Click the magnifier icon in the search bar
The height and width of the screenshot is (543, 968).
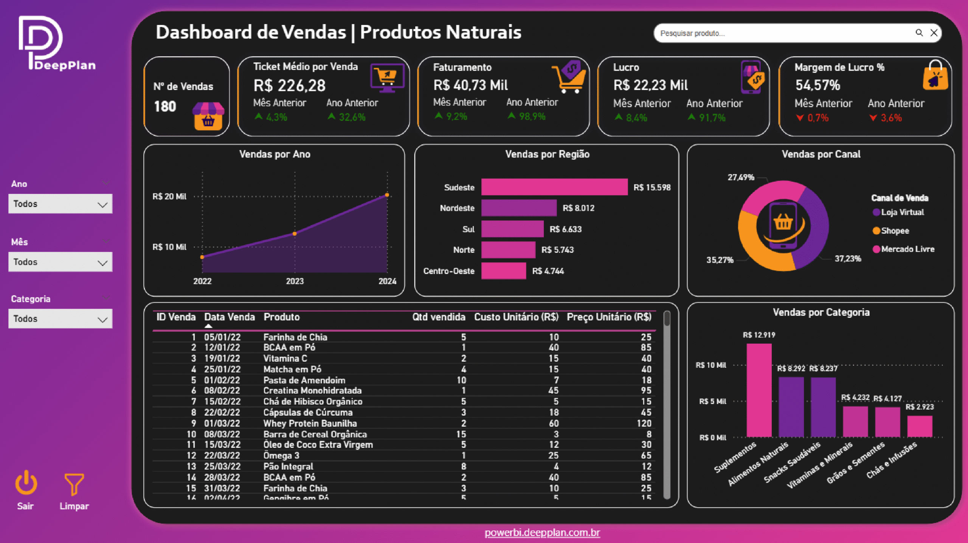pyautogui.click(x=920, y=33)
